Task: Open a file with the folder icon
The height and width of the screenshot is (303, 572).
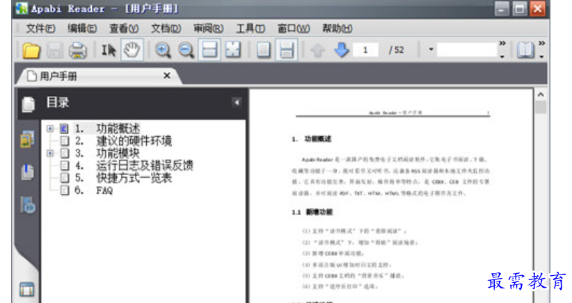Action: [x=31, y=50]
